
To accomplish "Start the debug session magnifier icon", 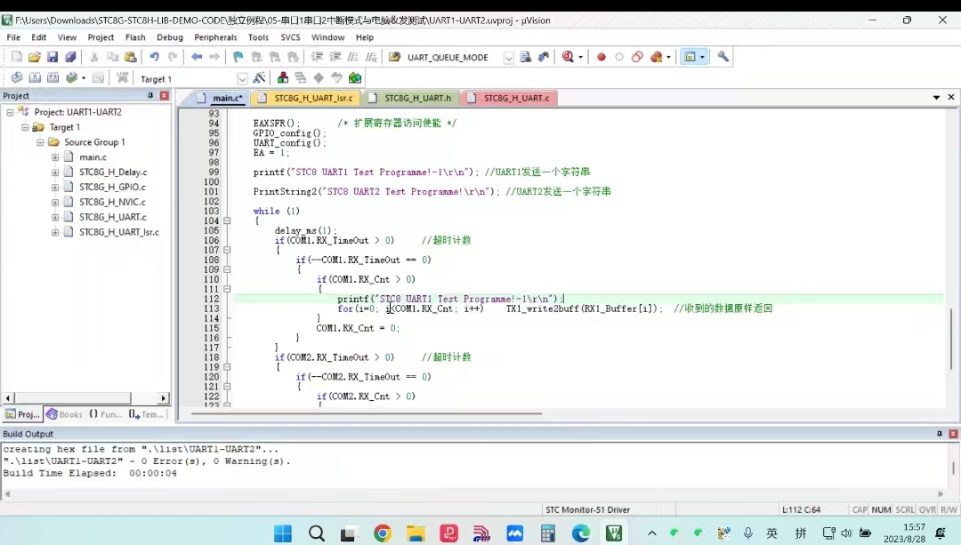I will pyautogui.click(x=568, y=57).
